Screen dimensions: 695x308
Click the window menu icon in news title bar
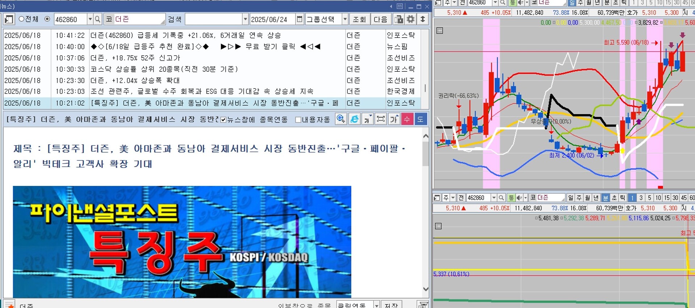click(400, 6)
